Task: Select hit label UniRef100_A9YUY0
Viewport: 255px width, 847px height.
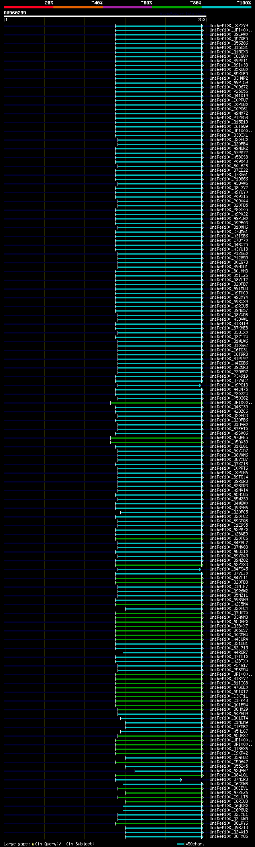Action: click(229, 192)
